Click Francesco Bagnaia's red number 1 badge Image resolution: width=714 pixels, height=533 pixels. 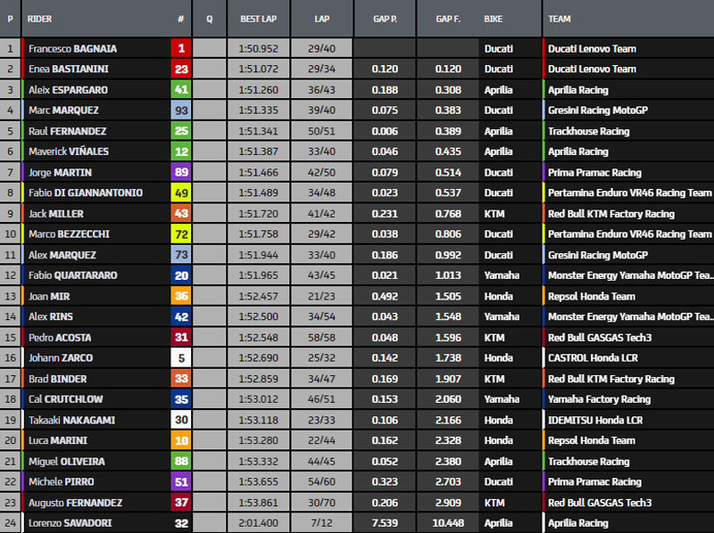click(x=181, y=49)
